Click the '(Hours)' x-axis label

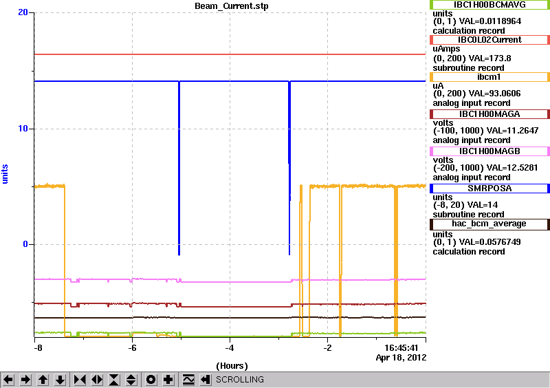tap(232, 366)
